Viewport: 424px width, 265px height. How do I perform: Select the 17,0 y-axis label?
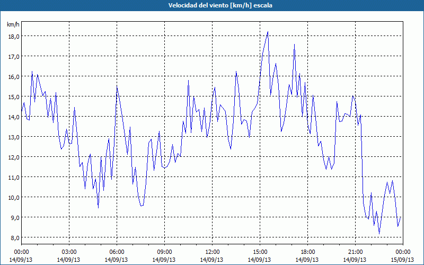[14, 57]
